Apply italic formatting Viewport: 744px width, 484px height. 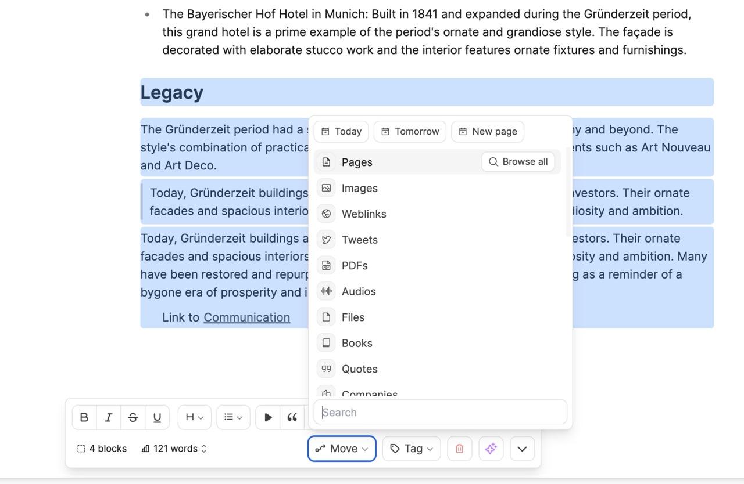(109, 417)
